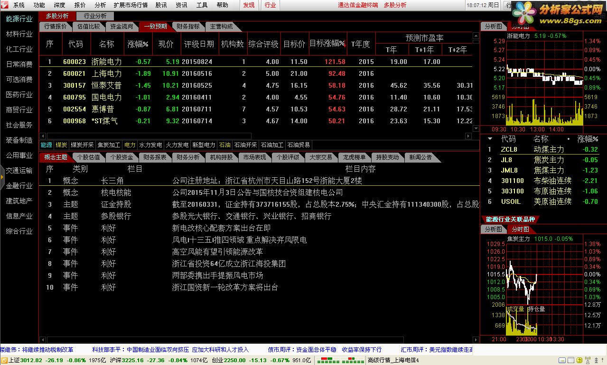Open the 分析 menu
The height and width of the screenshot is (365, 607).
coord(100,5)
